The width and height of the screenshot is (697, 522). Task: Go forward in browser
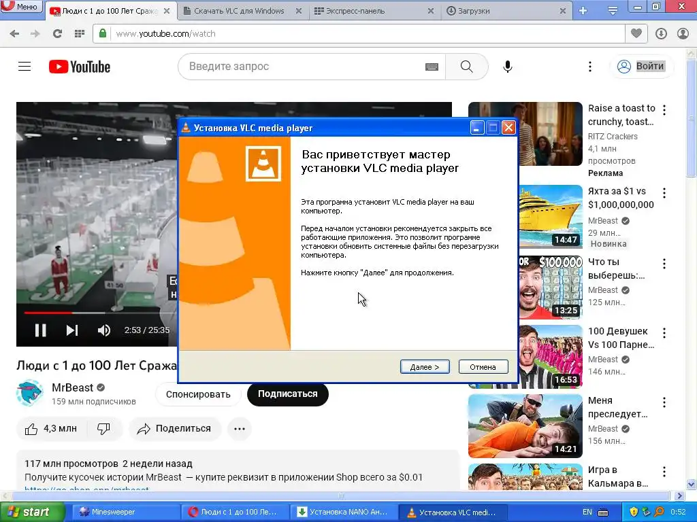(x=35, y=34)
